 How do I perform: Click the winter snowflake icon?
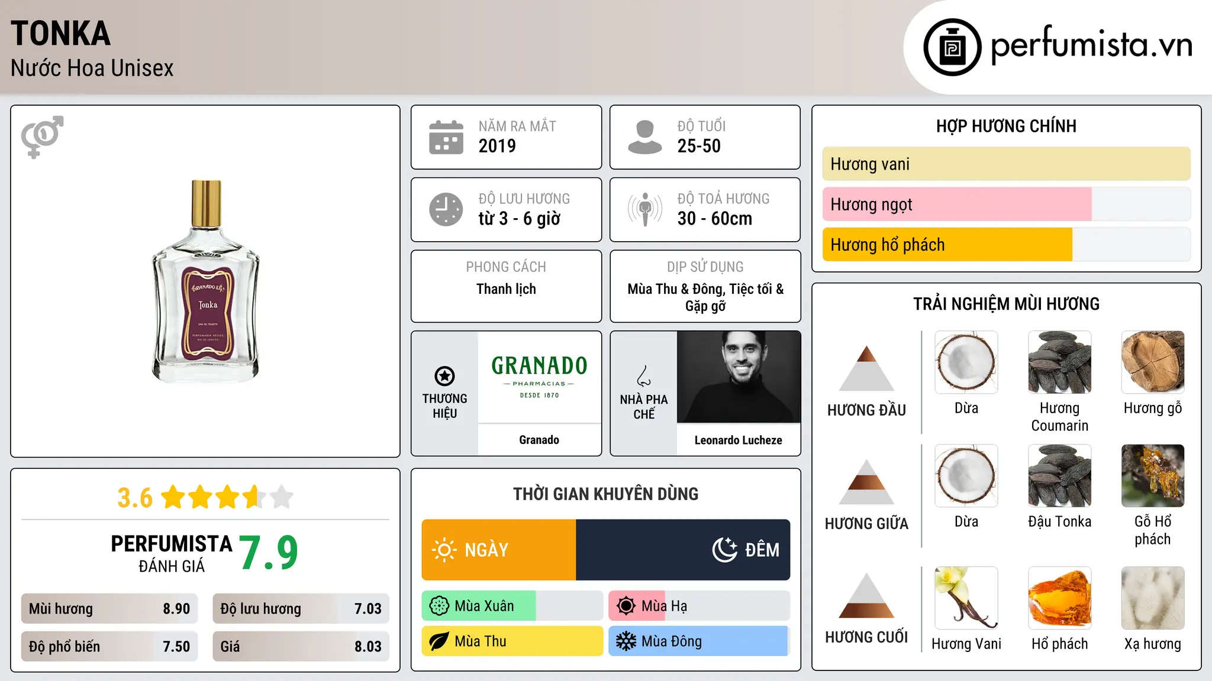click(x=626, y=641)
